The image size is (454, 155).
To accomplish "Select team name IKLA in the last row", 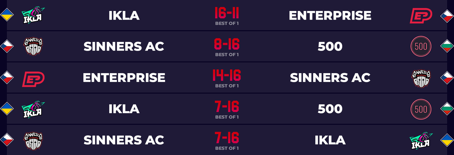I will 330,140.
